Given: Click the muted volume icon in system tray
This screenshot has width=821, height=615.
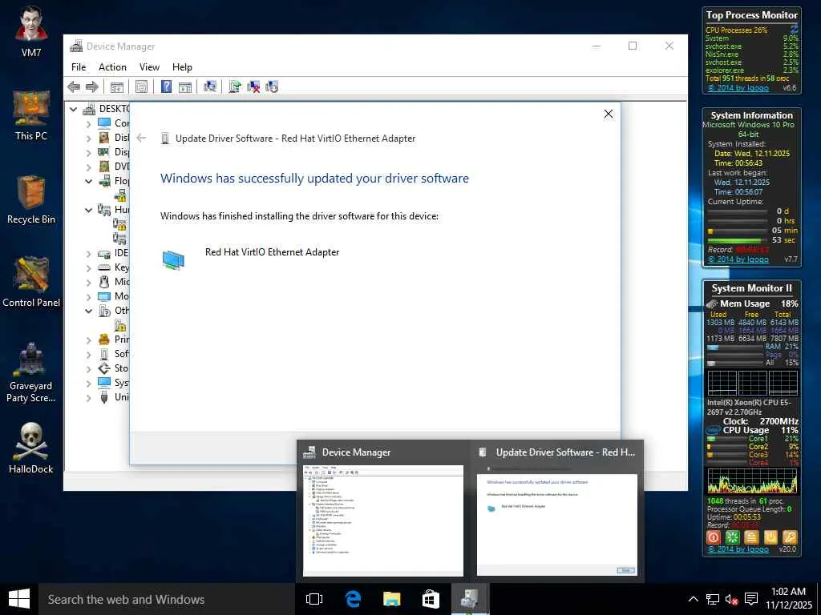Looking at the screenshot, I should 731,599.
